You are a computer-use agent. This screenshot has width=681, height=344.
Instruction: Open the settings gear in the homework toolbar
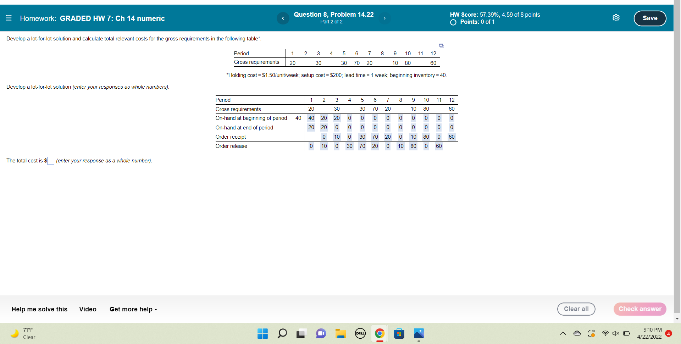coord(616,18)
